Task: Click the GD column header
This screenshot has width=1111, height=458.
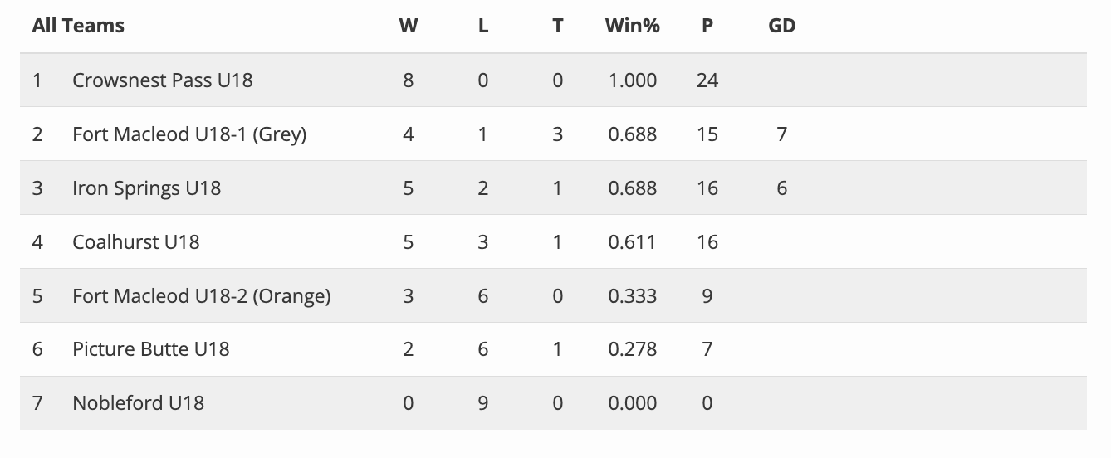Action: [782, 26]
